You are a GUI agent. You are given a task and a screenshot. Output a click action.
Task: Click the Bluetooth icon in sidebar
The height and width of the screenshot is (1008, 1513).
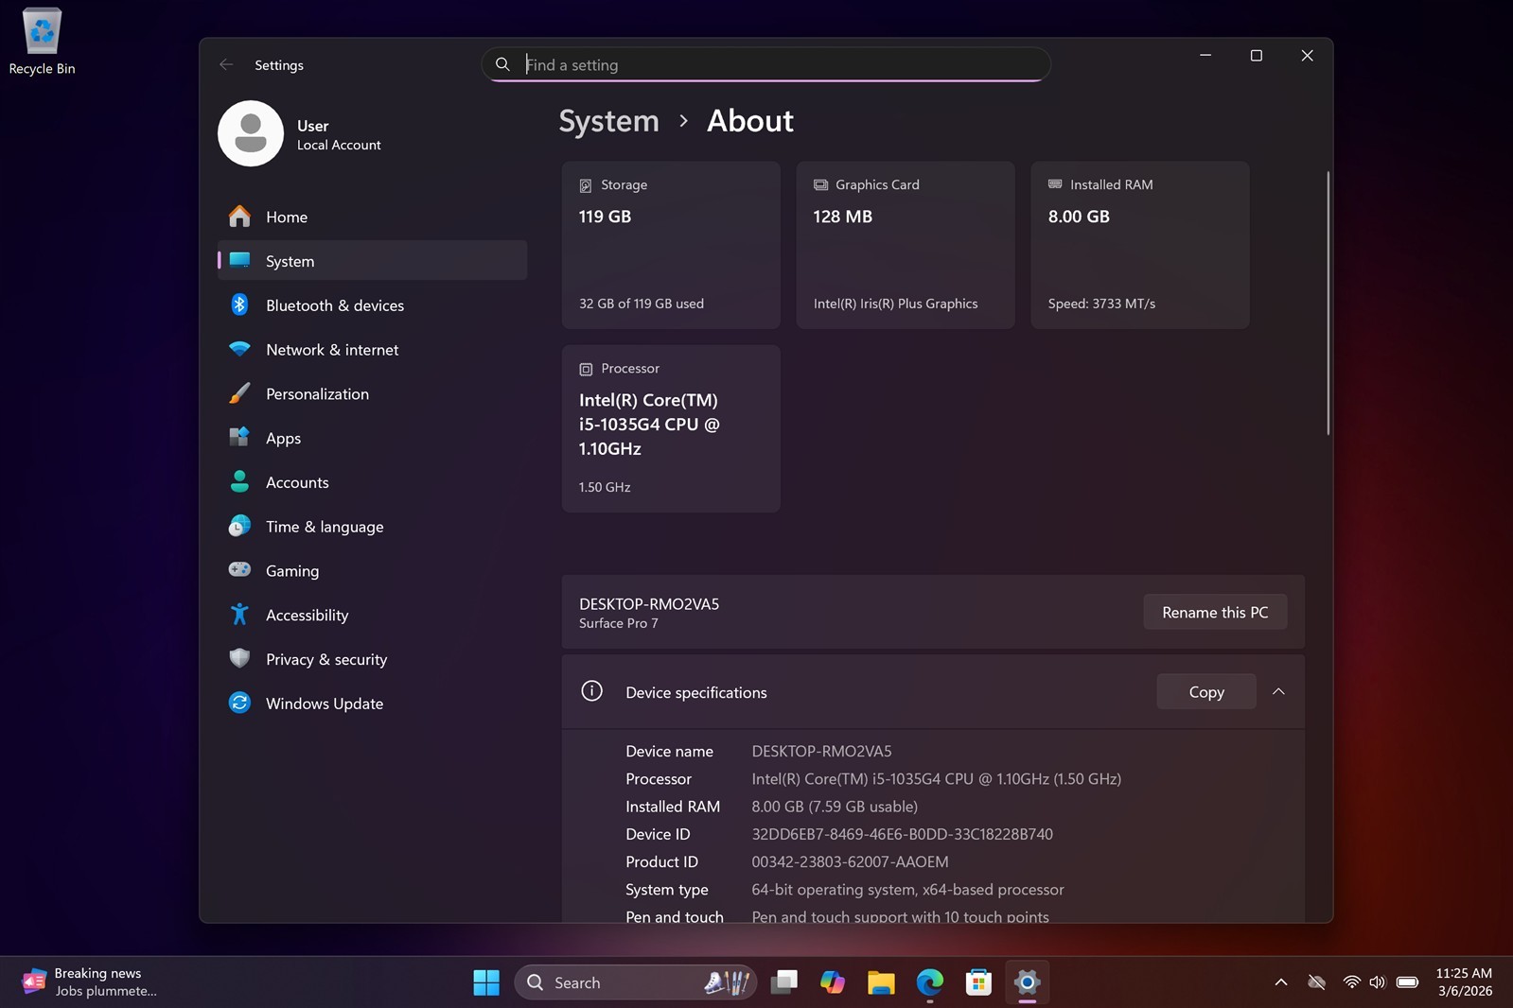[x=239, y=304]
